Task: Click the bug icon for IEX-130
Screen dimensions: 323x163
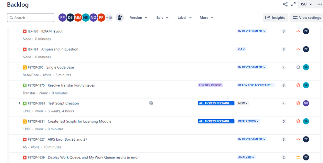Action: click(25, 31)
